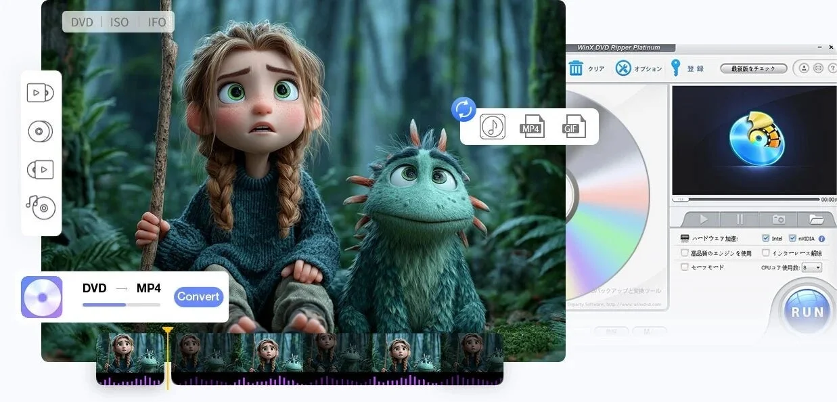Select the GIF file format icon
Screen dimensions: 837x402
tap(573, 127)
